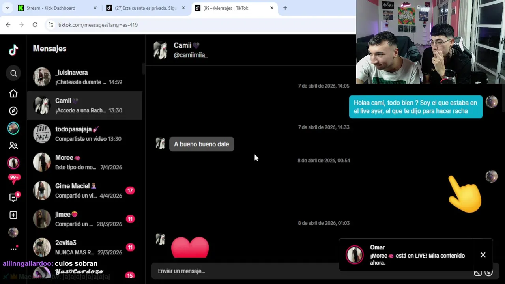Click the pointing hand emoji message
505x284 pixels.
click(x=465, y=194)
